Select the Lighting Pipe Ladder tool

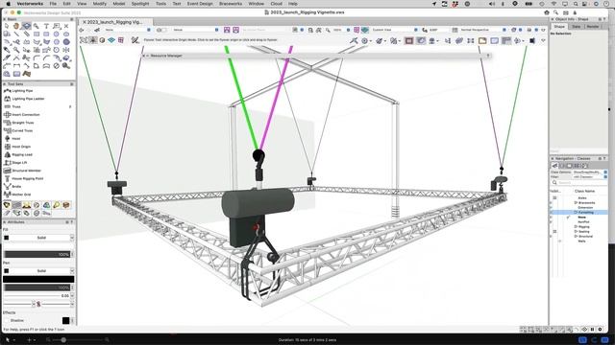[28, 99]
